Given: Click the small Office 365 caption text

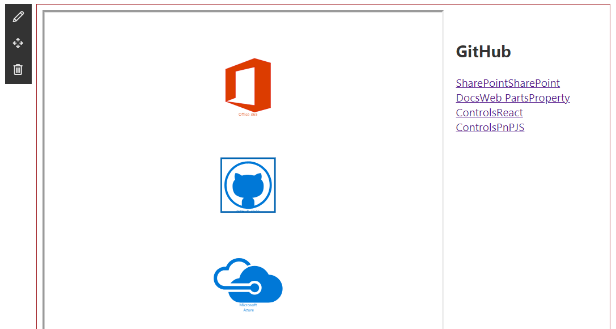Looking at the screenshot, I should tap(248, 115).
